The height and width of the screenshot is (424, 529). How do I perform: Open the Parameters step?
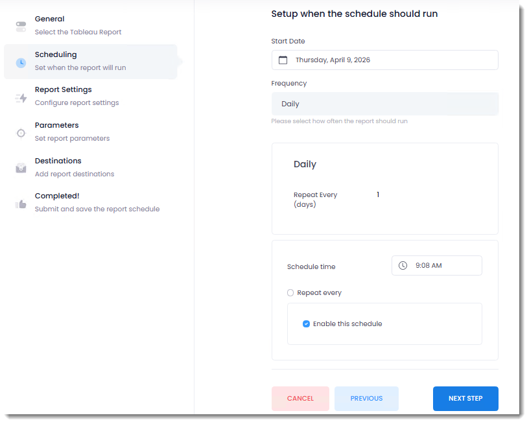(57, 126)
